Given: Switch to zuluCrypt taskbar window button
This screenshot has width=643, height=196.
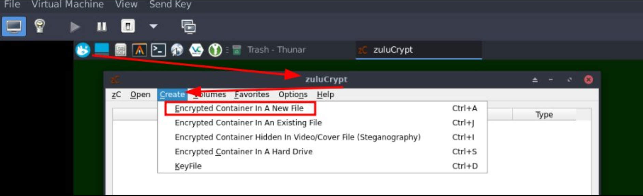Looking at the screenshot, I should 419,50.
